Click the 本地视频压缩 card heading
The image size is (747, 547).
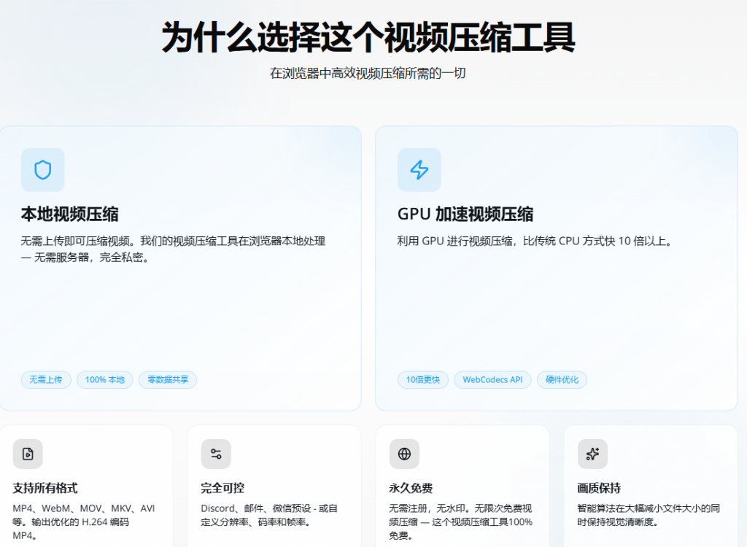tap(69, 214)
